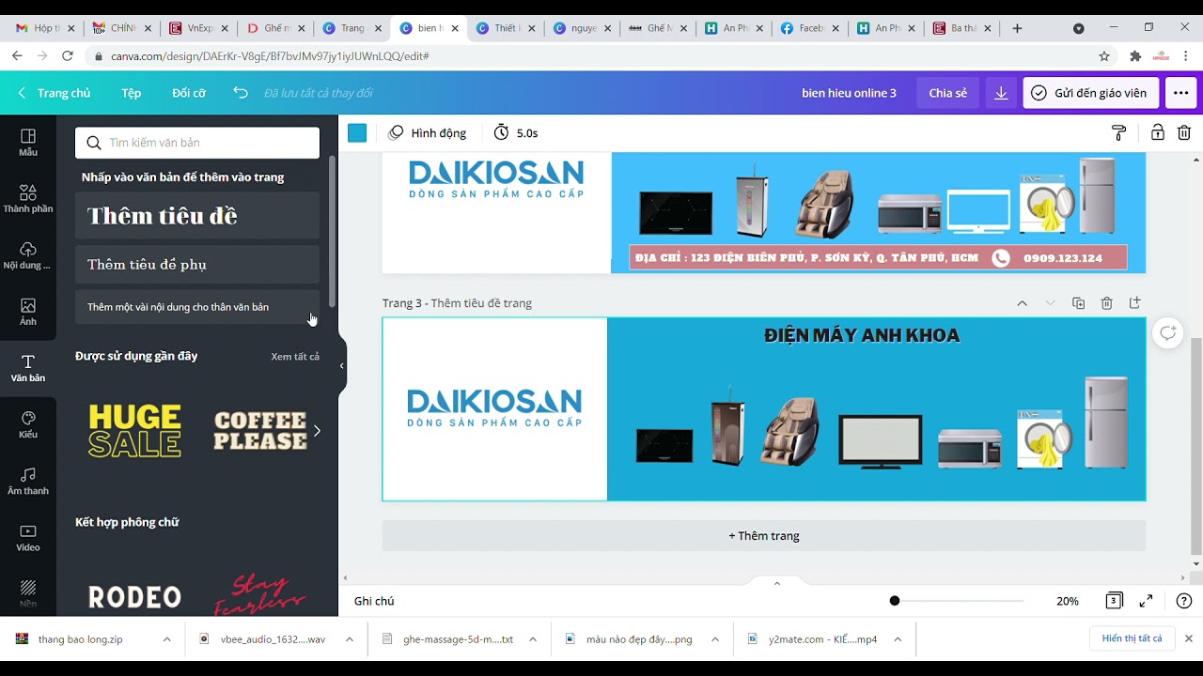Open grid view pages icon
The width and height of the screenshot is (1203, 676).
1114,601
